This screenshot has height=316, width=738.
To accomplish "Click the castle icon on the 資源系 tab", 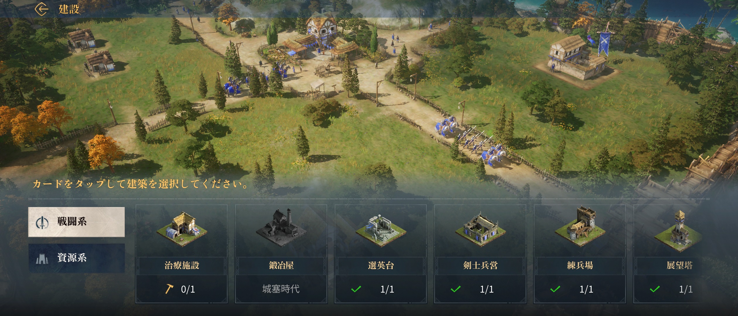I will [x=42, y=258].
